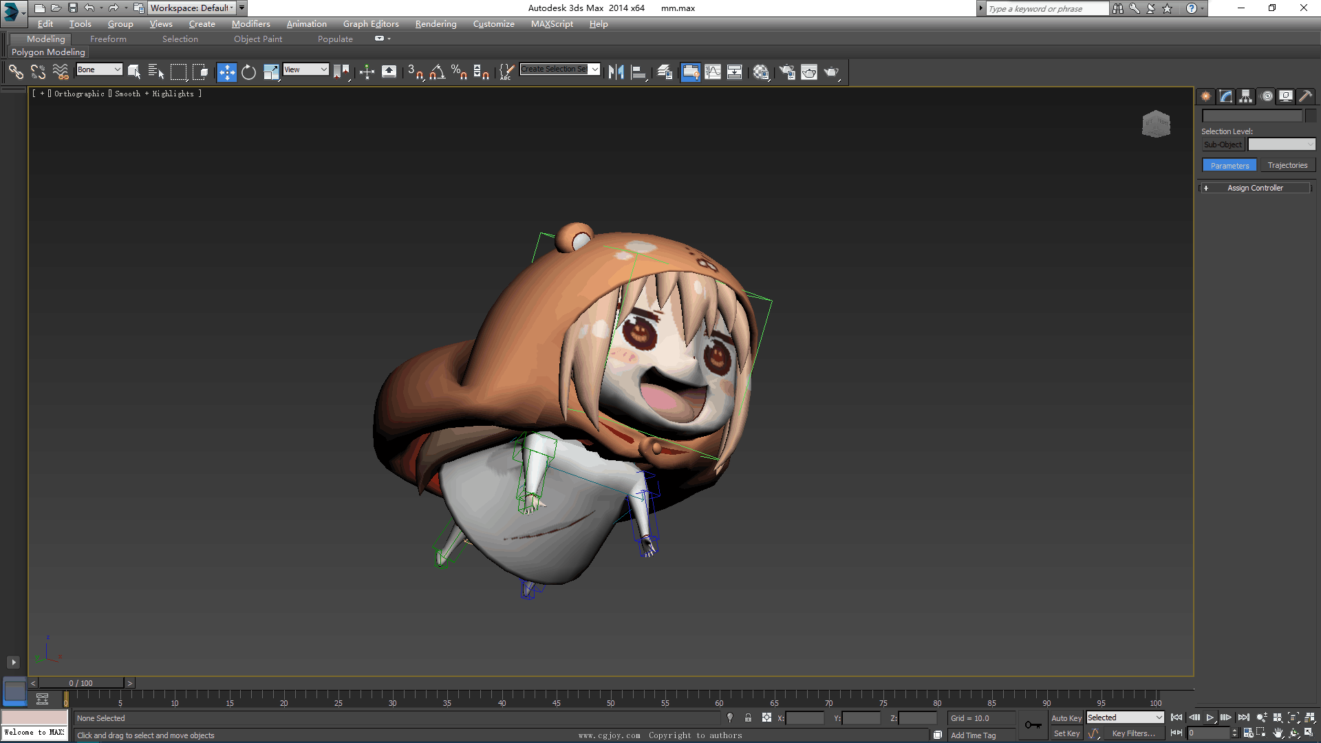Open the Render Setup teapot icon

(786, 72)
